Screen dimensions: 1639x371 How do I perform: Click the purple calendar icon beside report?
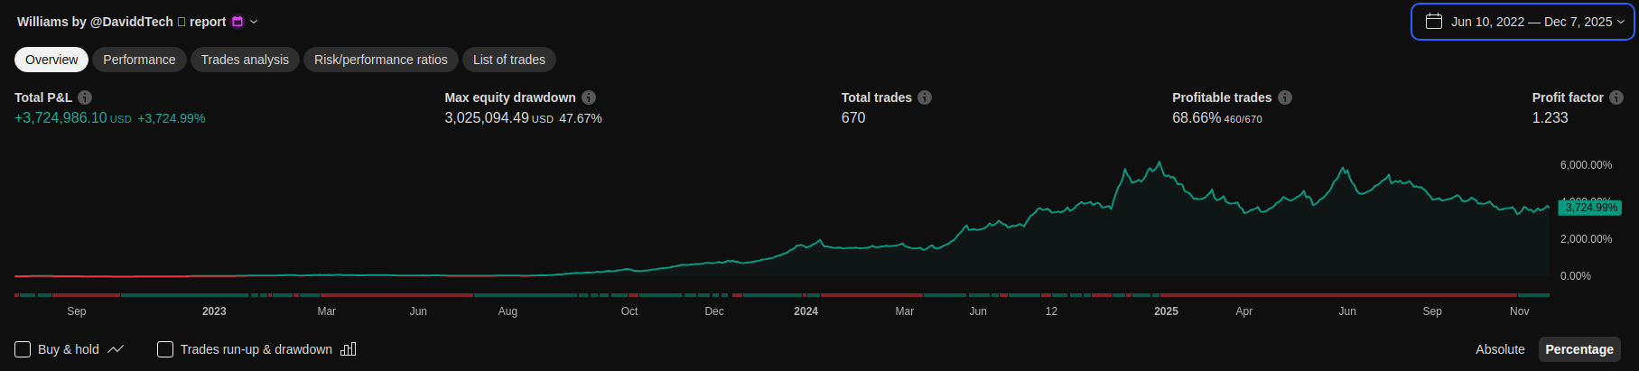click(x=237, y=22)
